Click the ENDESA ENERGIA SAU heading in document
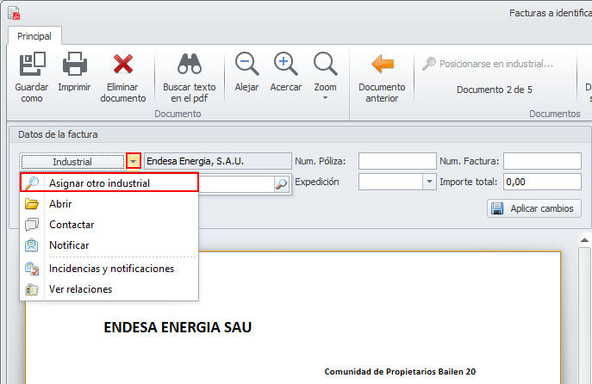 click(178, 327)
